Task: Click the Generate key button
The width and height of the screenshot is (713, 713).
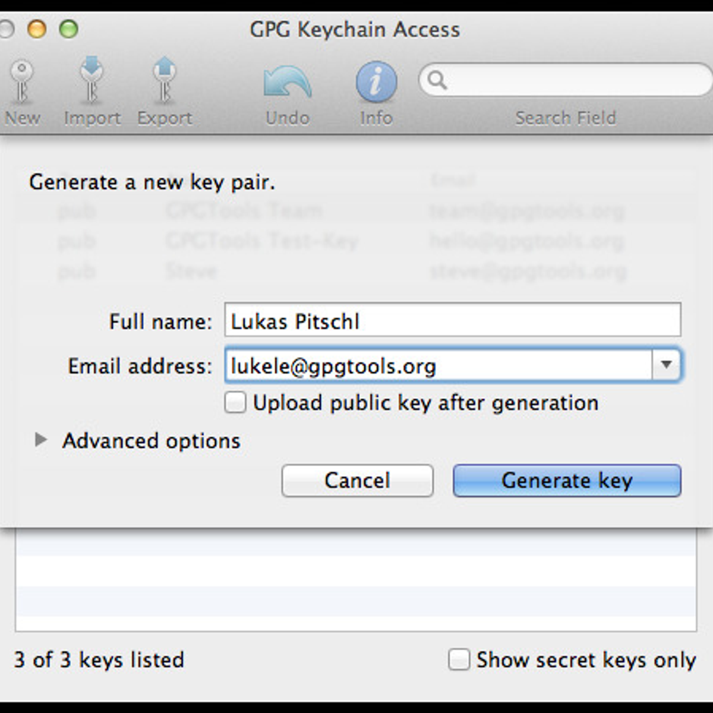Action: point(567,481)
